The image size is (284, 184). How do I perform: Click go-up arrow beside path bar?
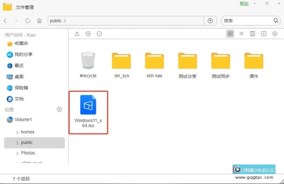point(210,21)
